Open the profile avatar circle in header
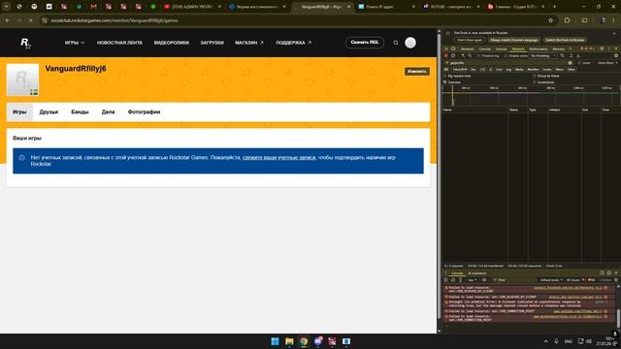 (410, 43)
